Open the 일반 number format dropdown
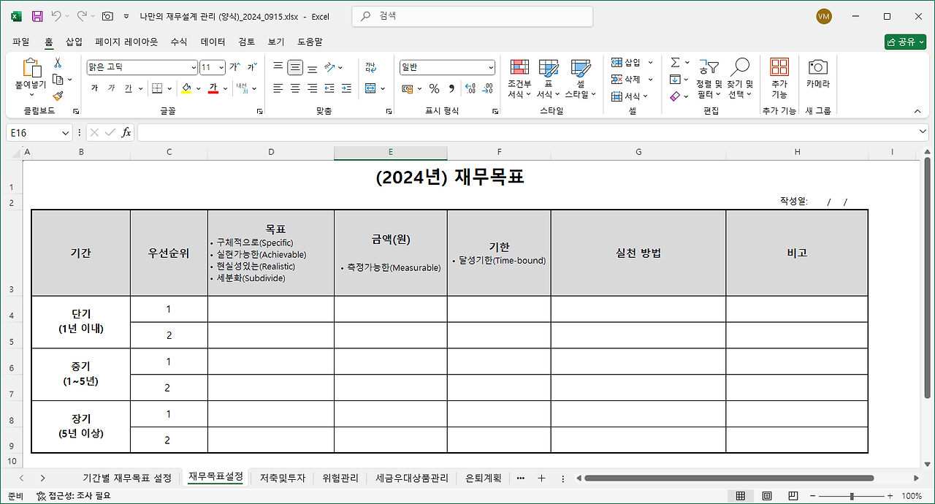935x504 pixels. click(x=489, y=67)
